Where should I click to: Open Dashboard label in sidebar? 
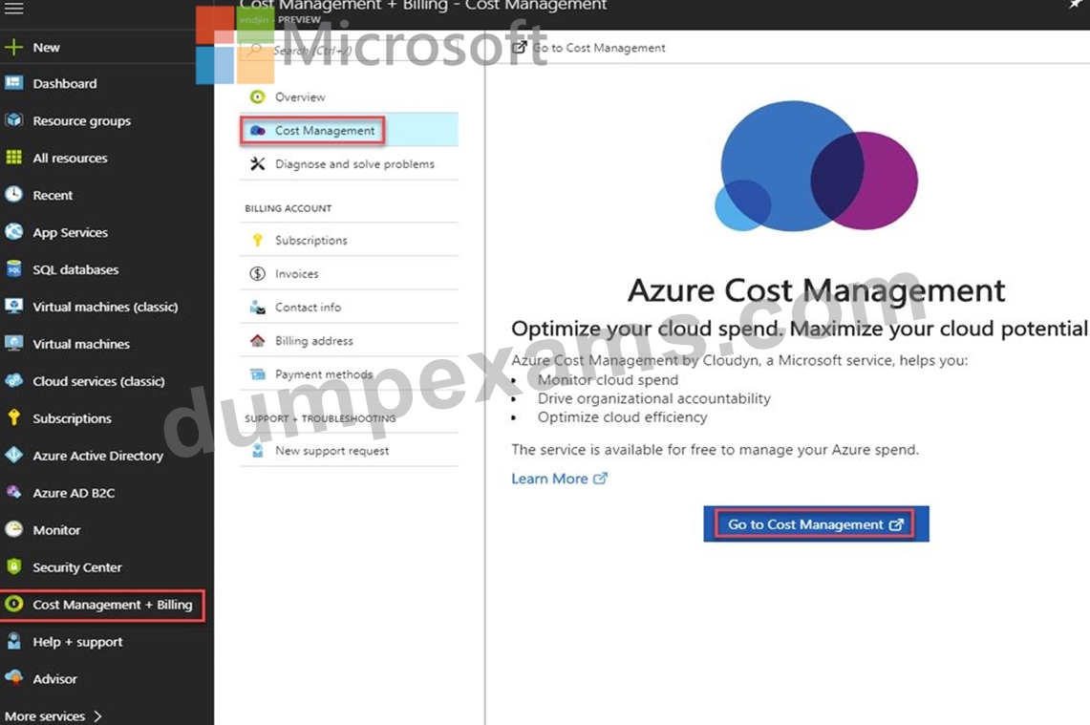65,83
